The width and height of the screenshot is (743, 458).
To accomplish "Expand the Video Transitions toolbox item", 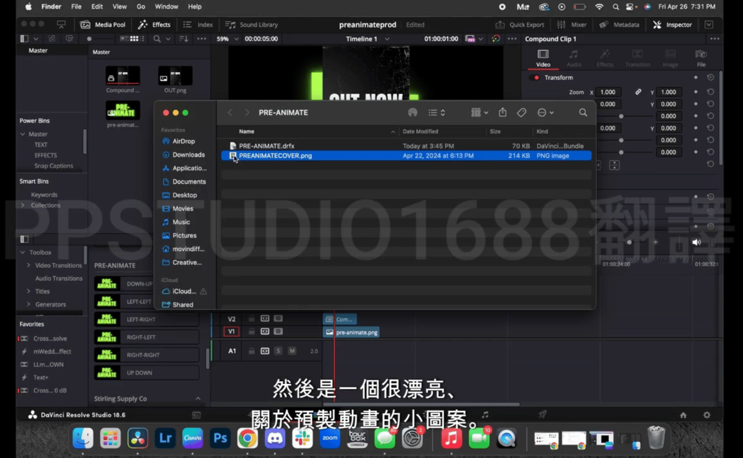I will coord(28,265).
